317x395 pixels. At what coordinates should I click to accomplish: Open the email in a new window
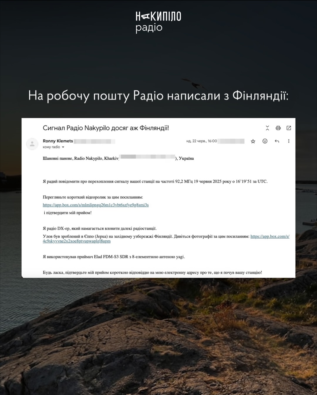289,128
